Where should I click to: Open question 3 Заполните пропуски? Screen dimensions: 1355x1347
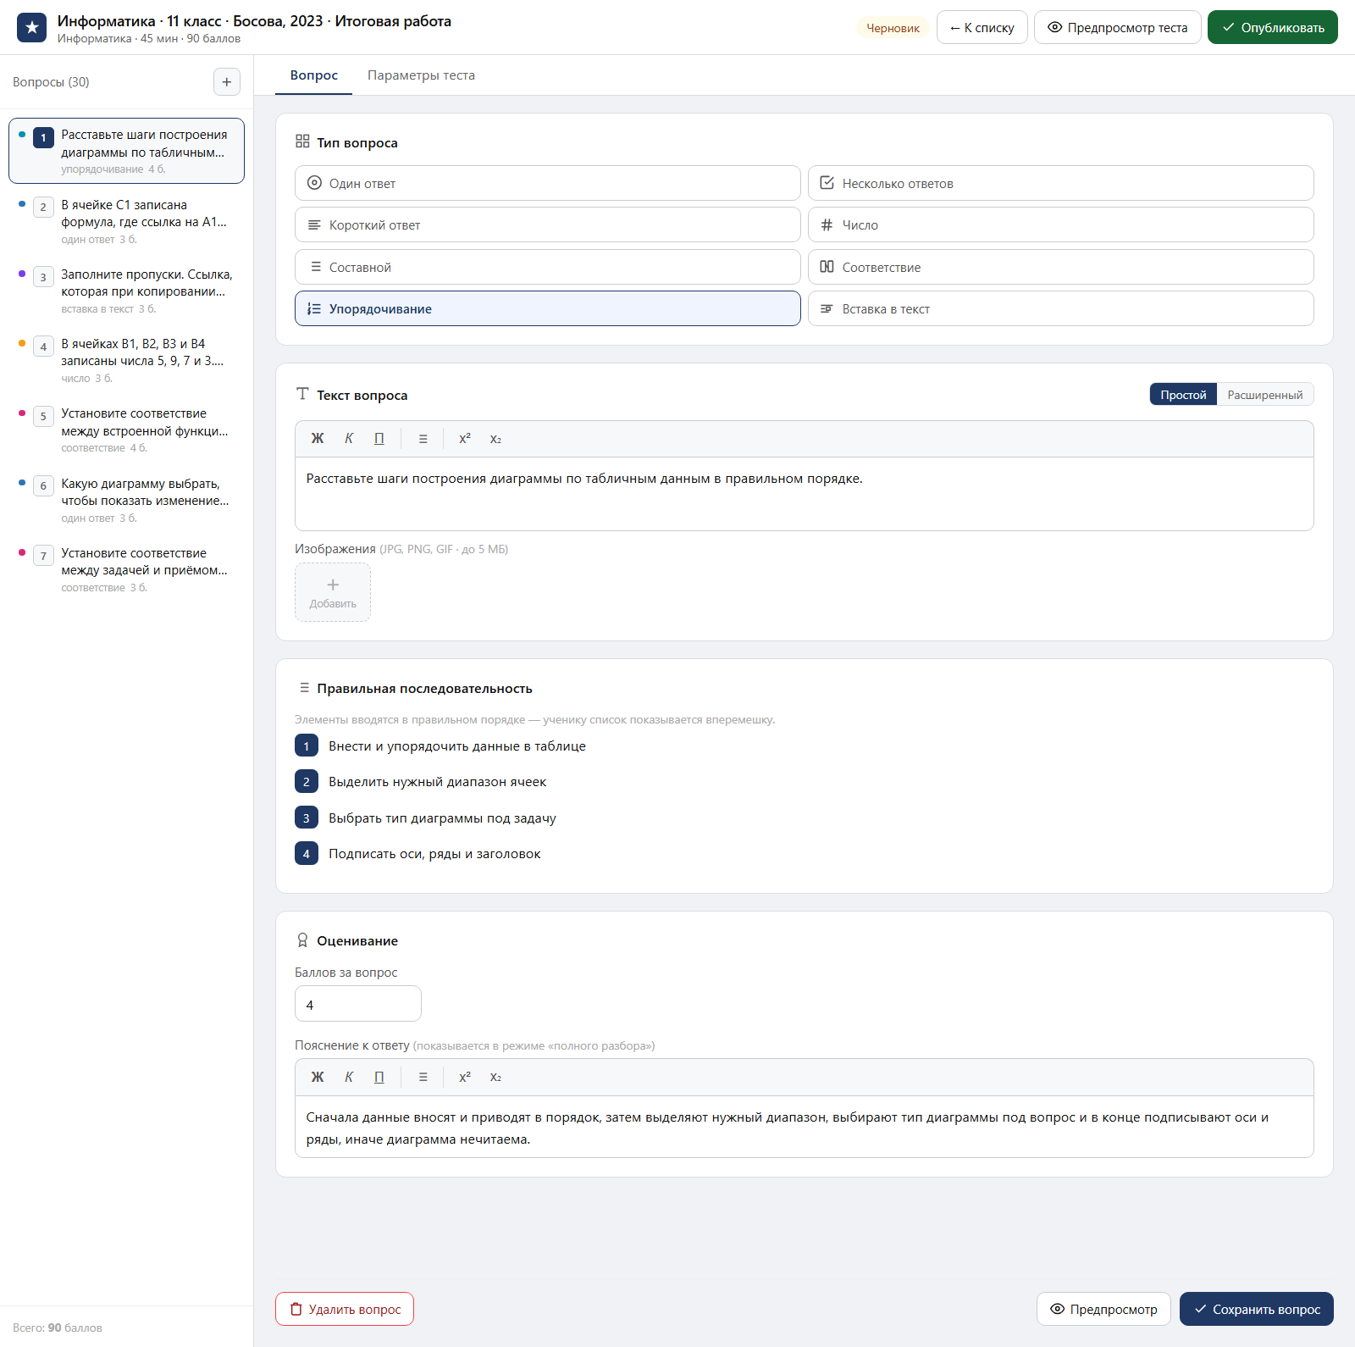click(x=126, y=291)
